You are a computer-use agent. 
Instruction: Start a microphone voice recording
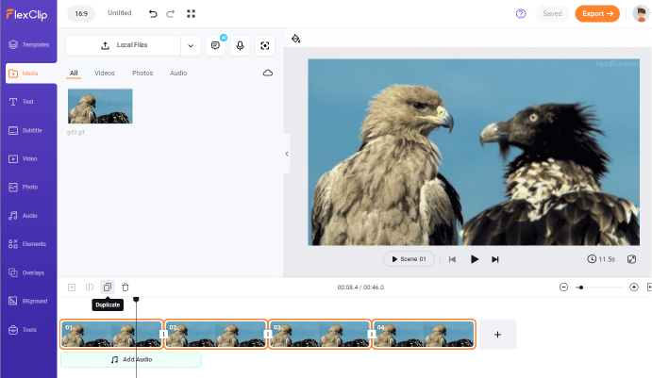click(x=240, y=45)
